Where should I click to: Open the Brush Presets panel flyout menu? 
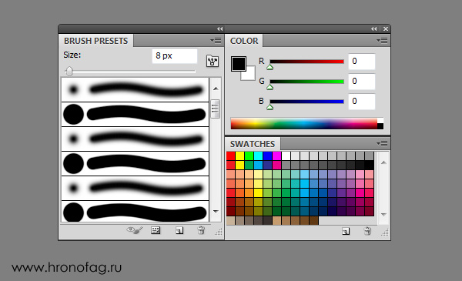click(x=216, y=40)
